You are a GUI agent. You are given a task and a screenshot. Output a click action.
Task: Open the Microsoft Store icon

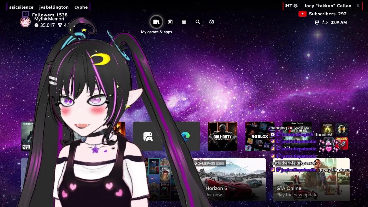click(x=170, y=22)
